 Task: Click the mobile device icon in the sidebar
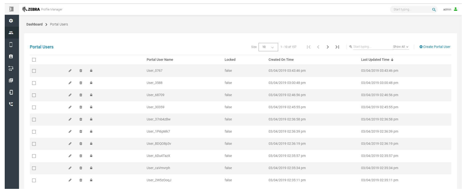(x=9, y=45)
